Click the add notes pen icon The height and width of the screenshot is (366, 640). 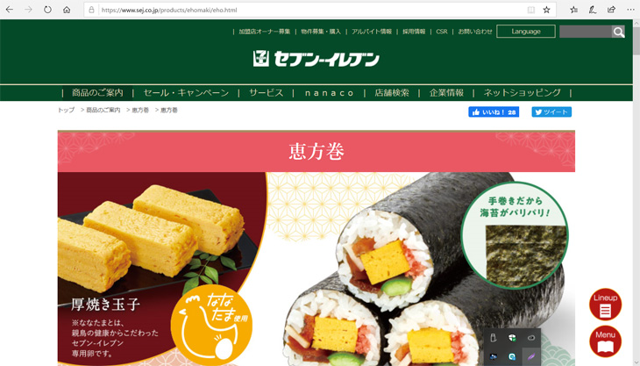[593, 10]
